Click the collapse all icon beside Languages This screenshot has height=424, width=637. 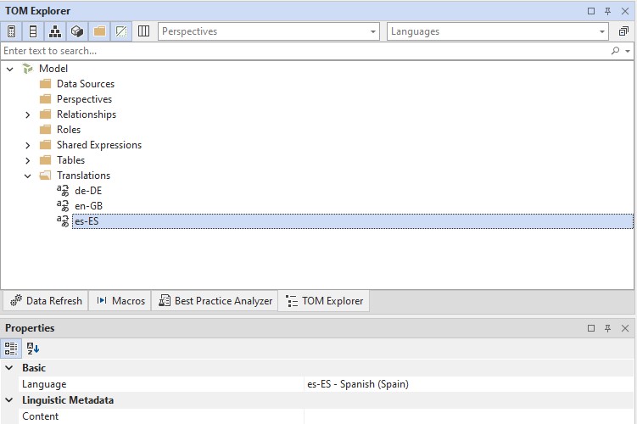[623, 31]
